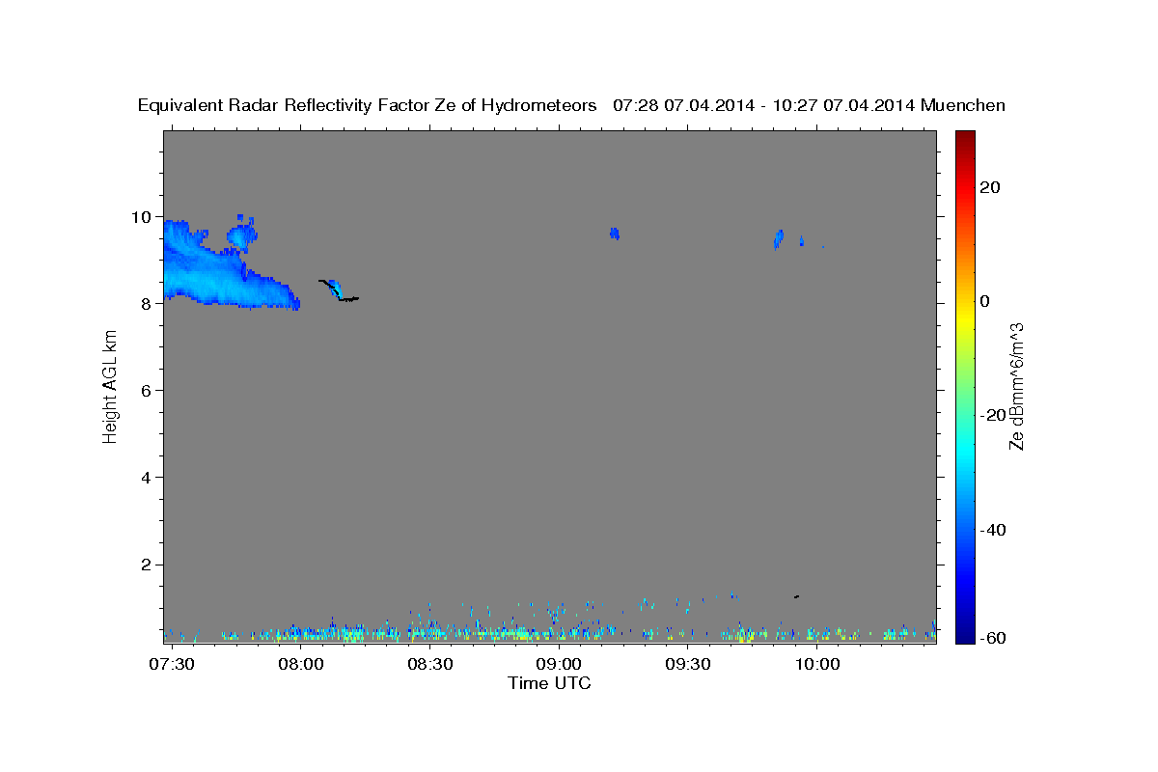Click the blue echo at 09:50 near 9.5 km
Image resolution: width=1158 pixels, height=772 pixels.
tap(778, 238)
